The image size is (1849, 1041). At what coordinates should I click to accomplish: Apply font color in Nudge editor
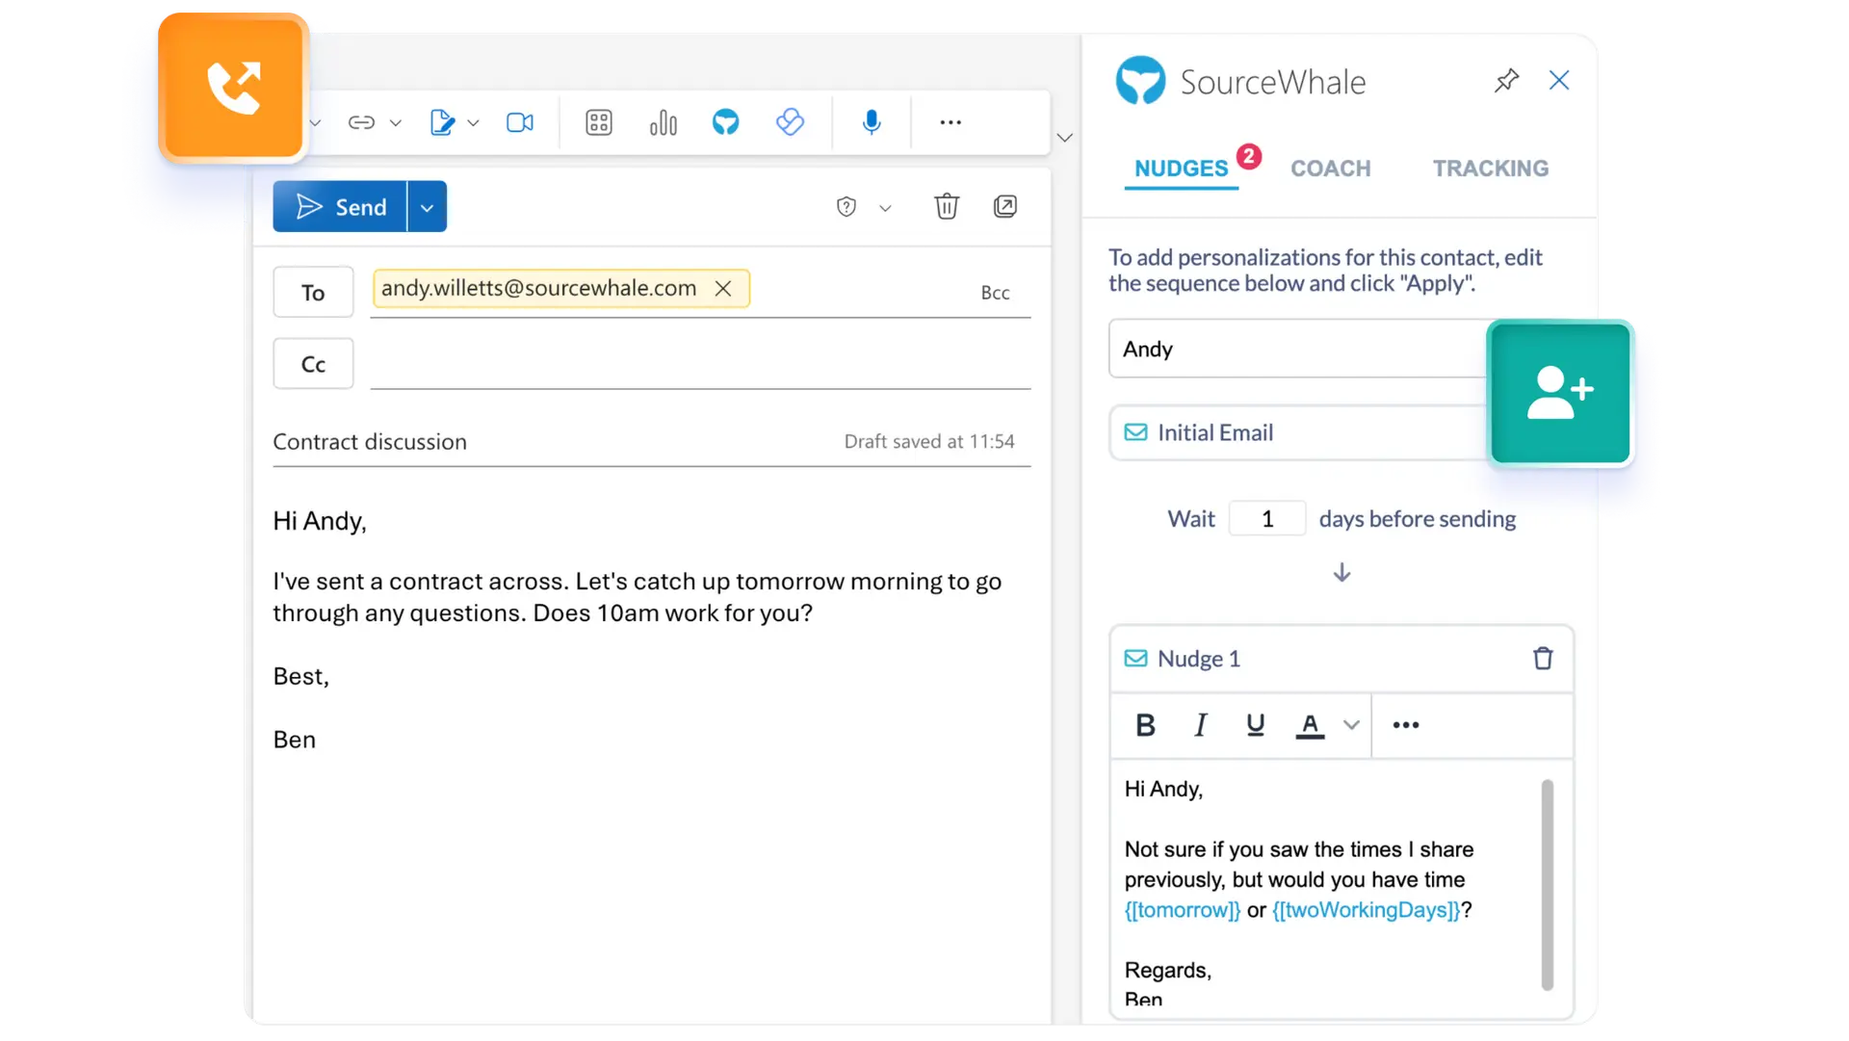point(1310,725)
